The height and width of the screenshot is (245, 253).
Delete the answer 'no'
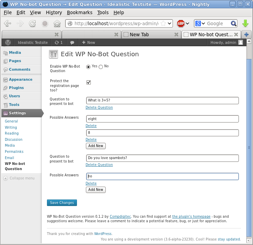[x=91, y=183]
